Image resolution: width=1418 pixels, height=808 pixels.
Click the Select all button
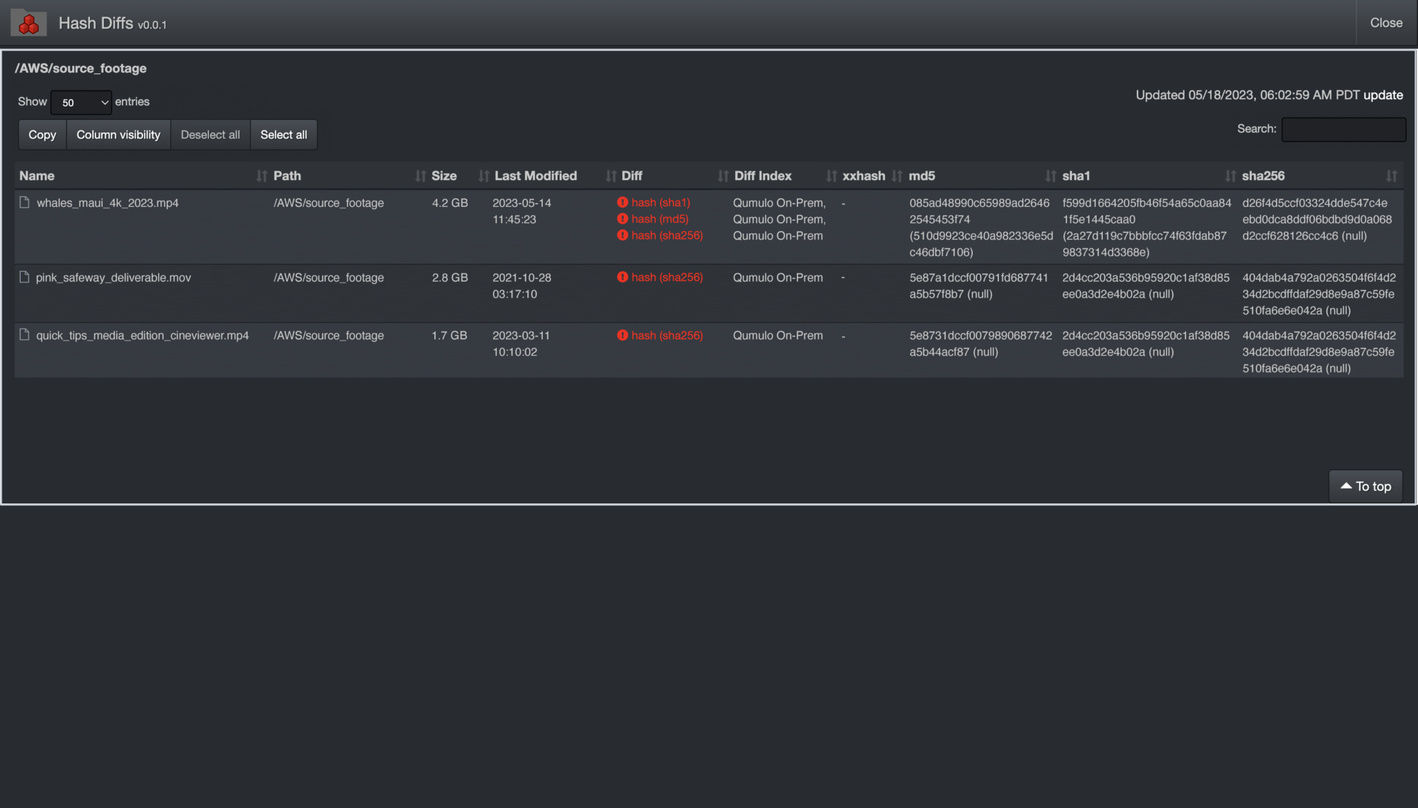click(284, 134)
